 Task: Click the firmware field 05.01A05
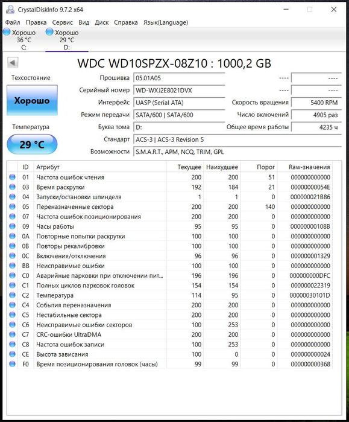(x=179, y=78)
